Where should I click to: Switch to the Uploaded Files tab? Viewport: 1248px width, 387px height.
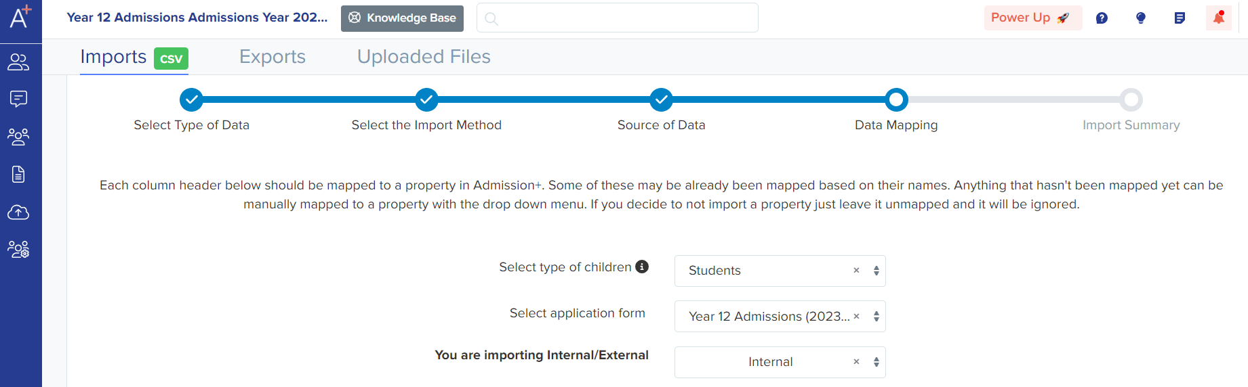coord(424,57)
